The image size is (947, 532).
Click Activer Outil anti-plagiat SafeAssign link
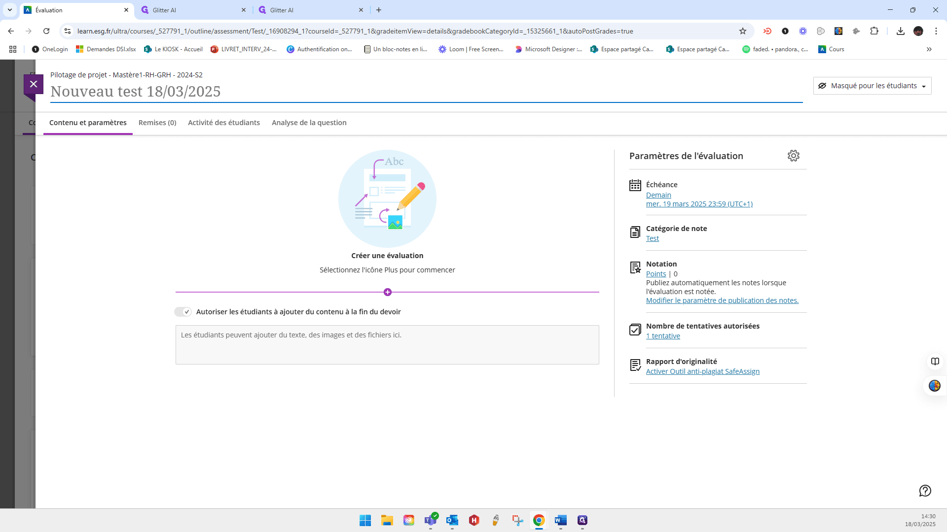pos(703,371)
